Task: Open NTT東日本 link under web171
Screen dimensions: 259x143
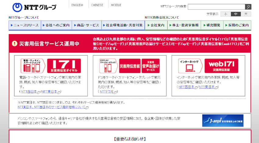Action: 207,87
